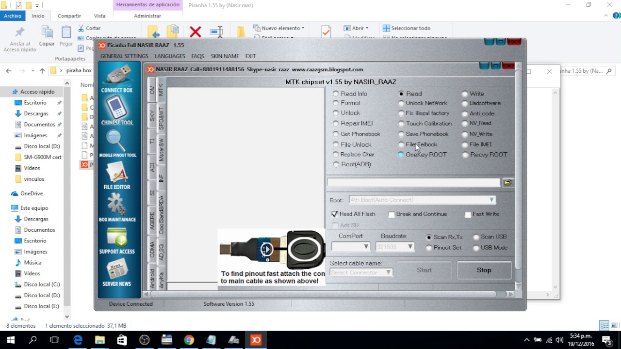Viewport: 621px width, 349px height.
Task: Click the taskbar search icon
Action: tap(33, 340)
